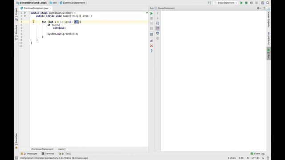Click the if (i==5) code line

(53, 25)
